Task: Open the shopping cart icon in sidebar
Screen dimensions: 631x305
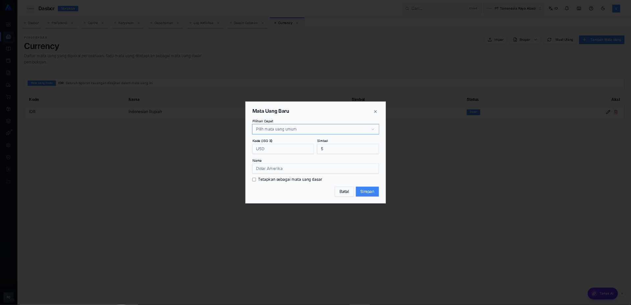Action: [9, 97]
